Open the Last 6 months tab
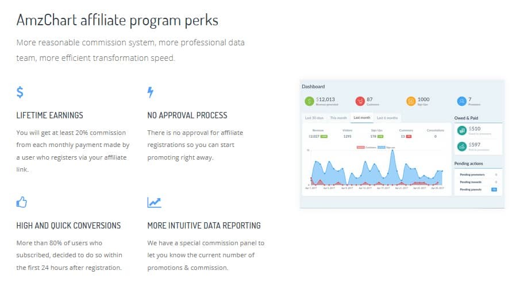 [x=387, y=118]
